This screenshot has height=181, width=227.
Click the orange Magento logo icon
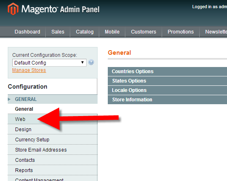[x=13, y=9]
